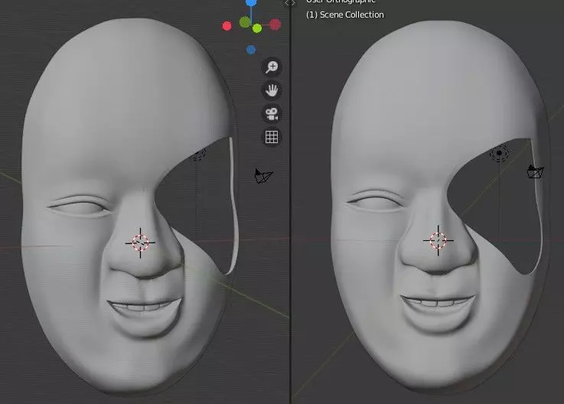
Task: Click the dark red axis circle near the divider
Action: pos(275,24)
